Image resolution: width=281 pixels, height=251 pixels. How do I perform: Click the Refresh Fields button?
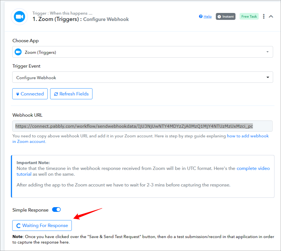(71, 94)
